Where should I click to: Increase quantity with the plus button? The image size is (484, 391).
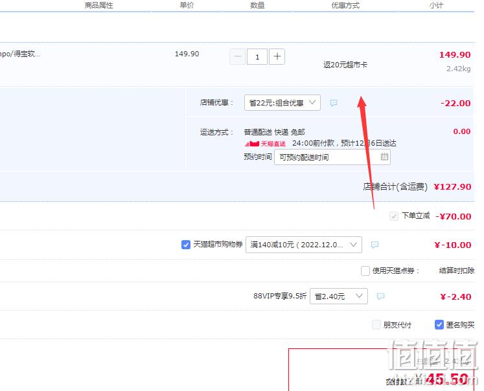pos(277,57)
